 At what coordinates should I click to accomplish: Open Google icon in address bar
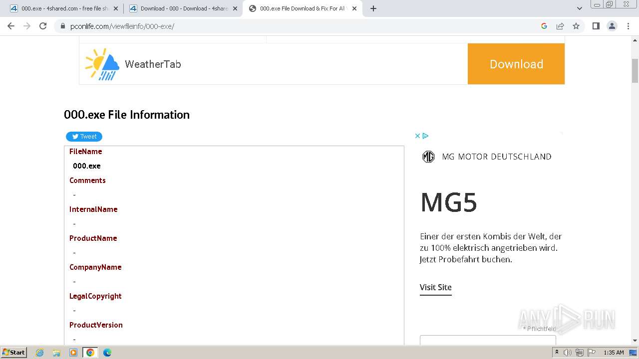[x=544, y=26]
